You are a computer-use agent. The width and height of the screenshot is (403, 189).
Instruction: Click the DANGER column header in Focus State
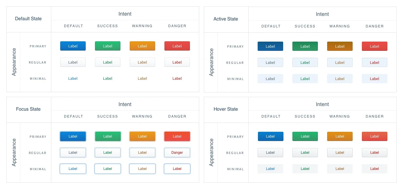[177, 116]
